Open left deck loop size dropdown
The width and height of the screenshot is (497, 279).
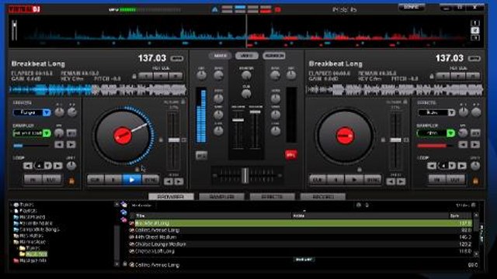click(47, 165)
